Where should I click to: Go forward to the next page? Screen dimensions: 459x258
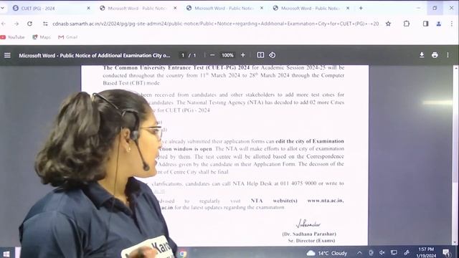pyautogui.click(x=16, y=24)
